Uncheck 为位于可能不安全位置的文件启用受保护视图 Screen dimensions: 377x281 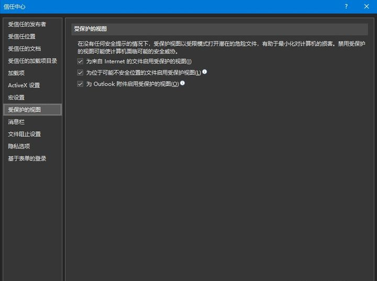coord(80,73)
